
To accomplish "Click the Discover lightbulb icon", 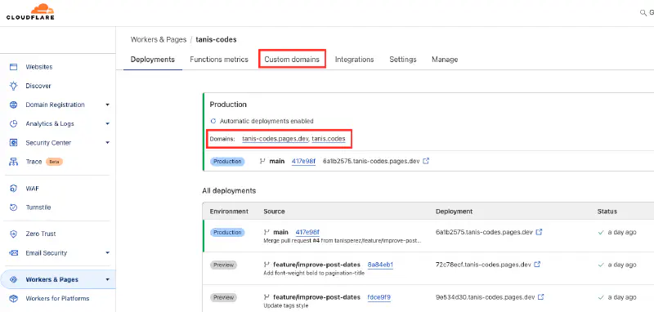I will click(x=13, y=86).
